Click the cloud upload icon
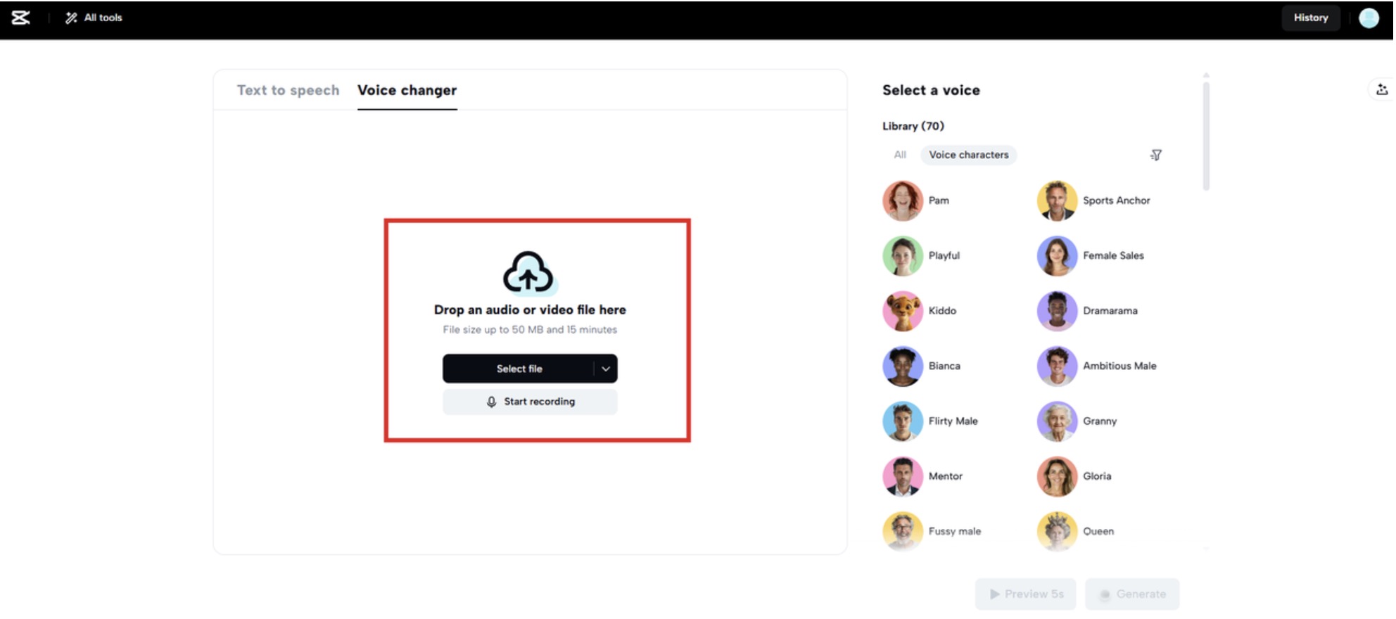This screenshot has width=1396, height=619. 528,272
